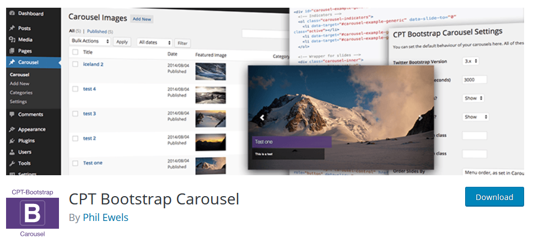Image resolution: width=539 pixels, height=243 pixels.
Task: Click the next slide arrow on the carousel
Action: (x=421, y=118)
